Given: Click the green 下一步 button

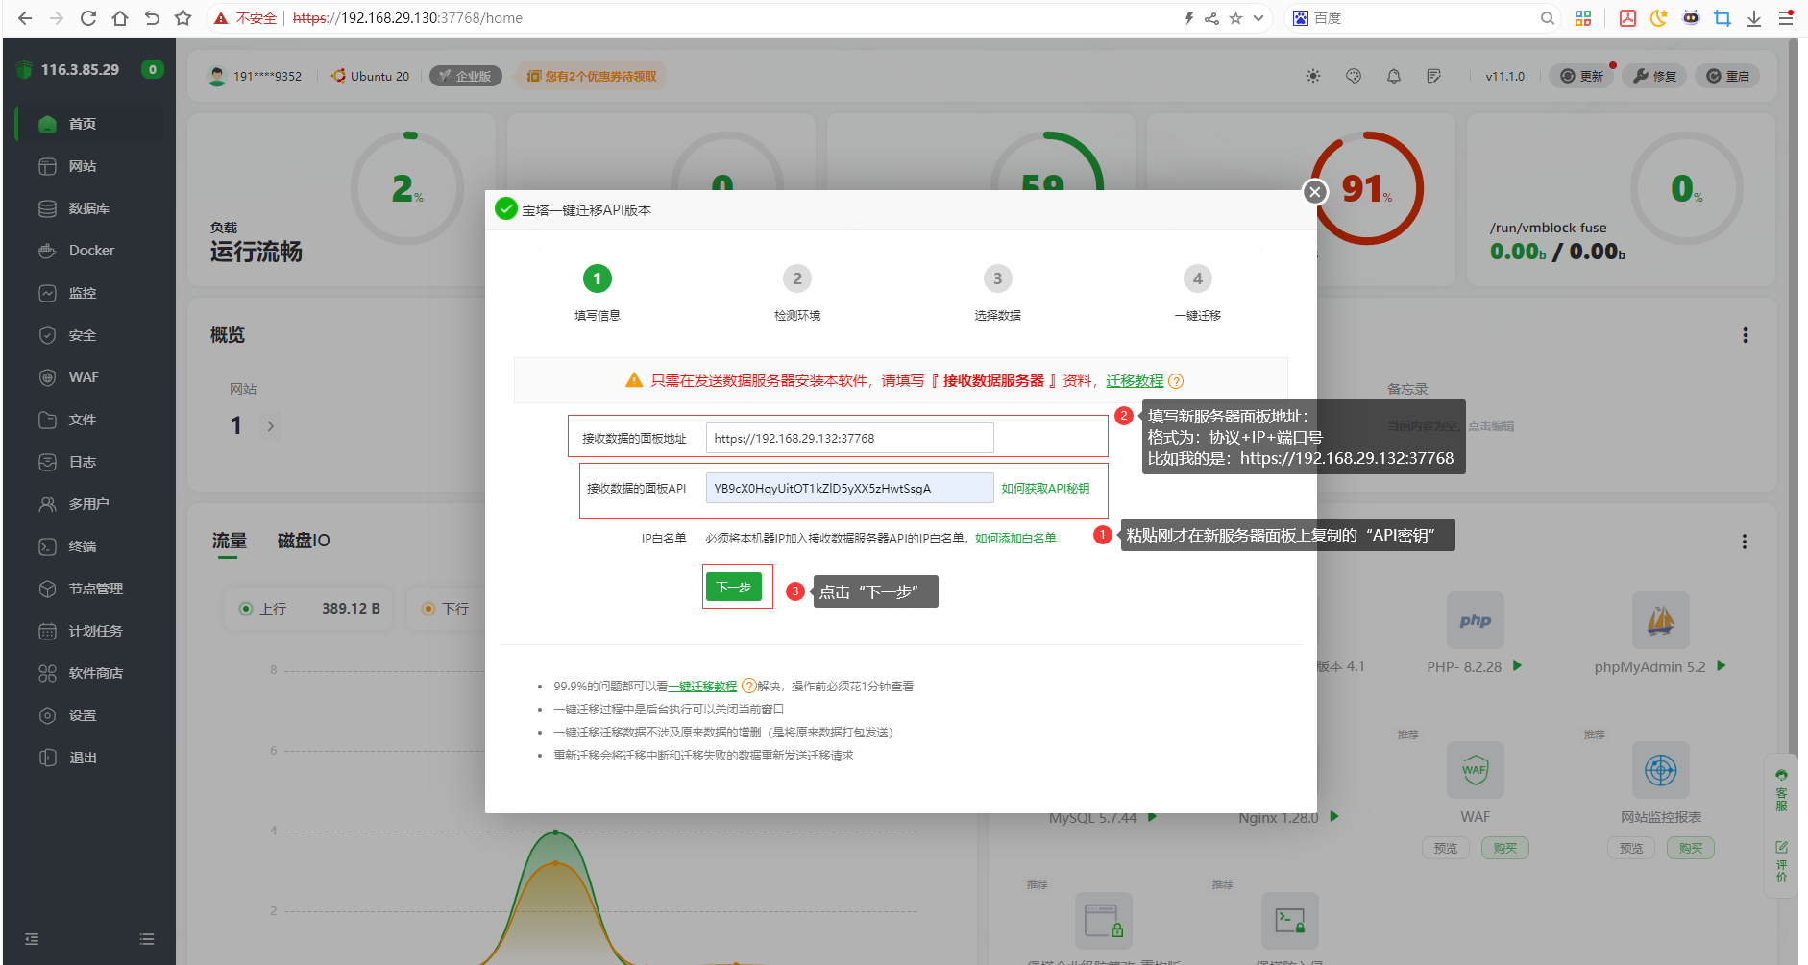Looking at the screenshot, I should [x=733, y=587].
